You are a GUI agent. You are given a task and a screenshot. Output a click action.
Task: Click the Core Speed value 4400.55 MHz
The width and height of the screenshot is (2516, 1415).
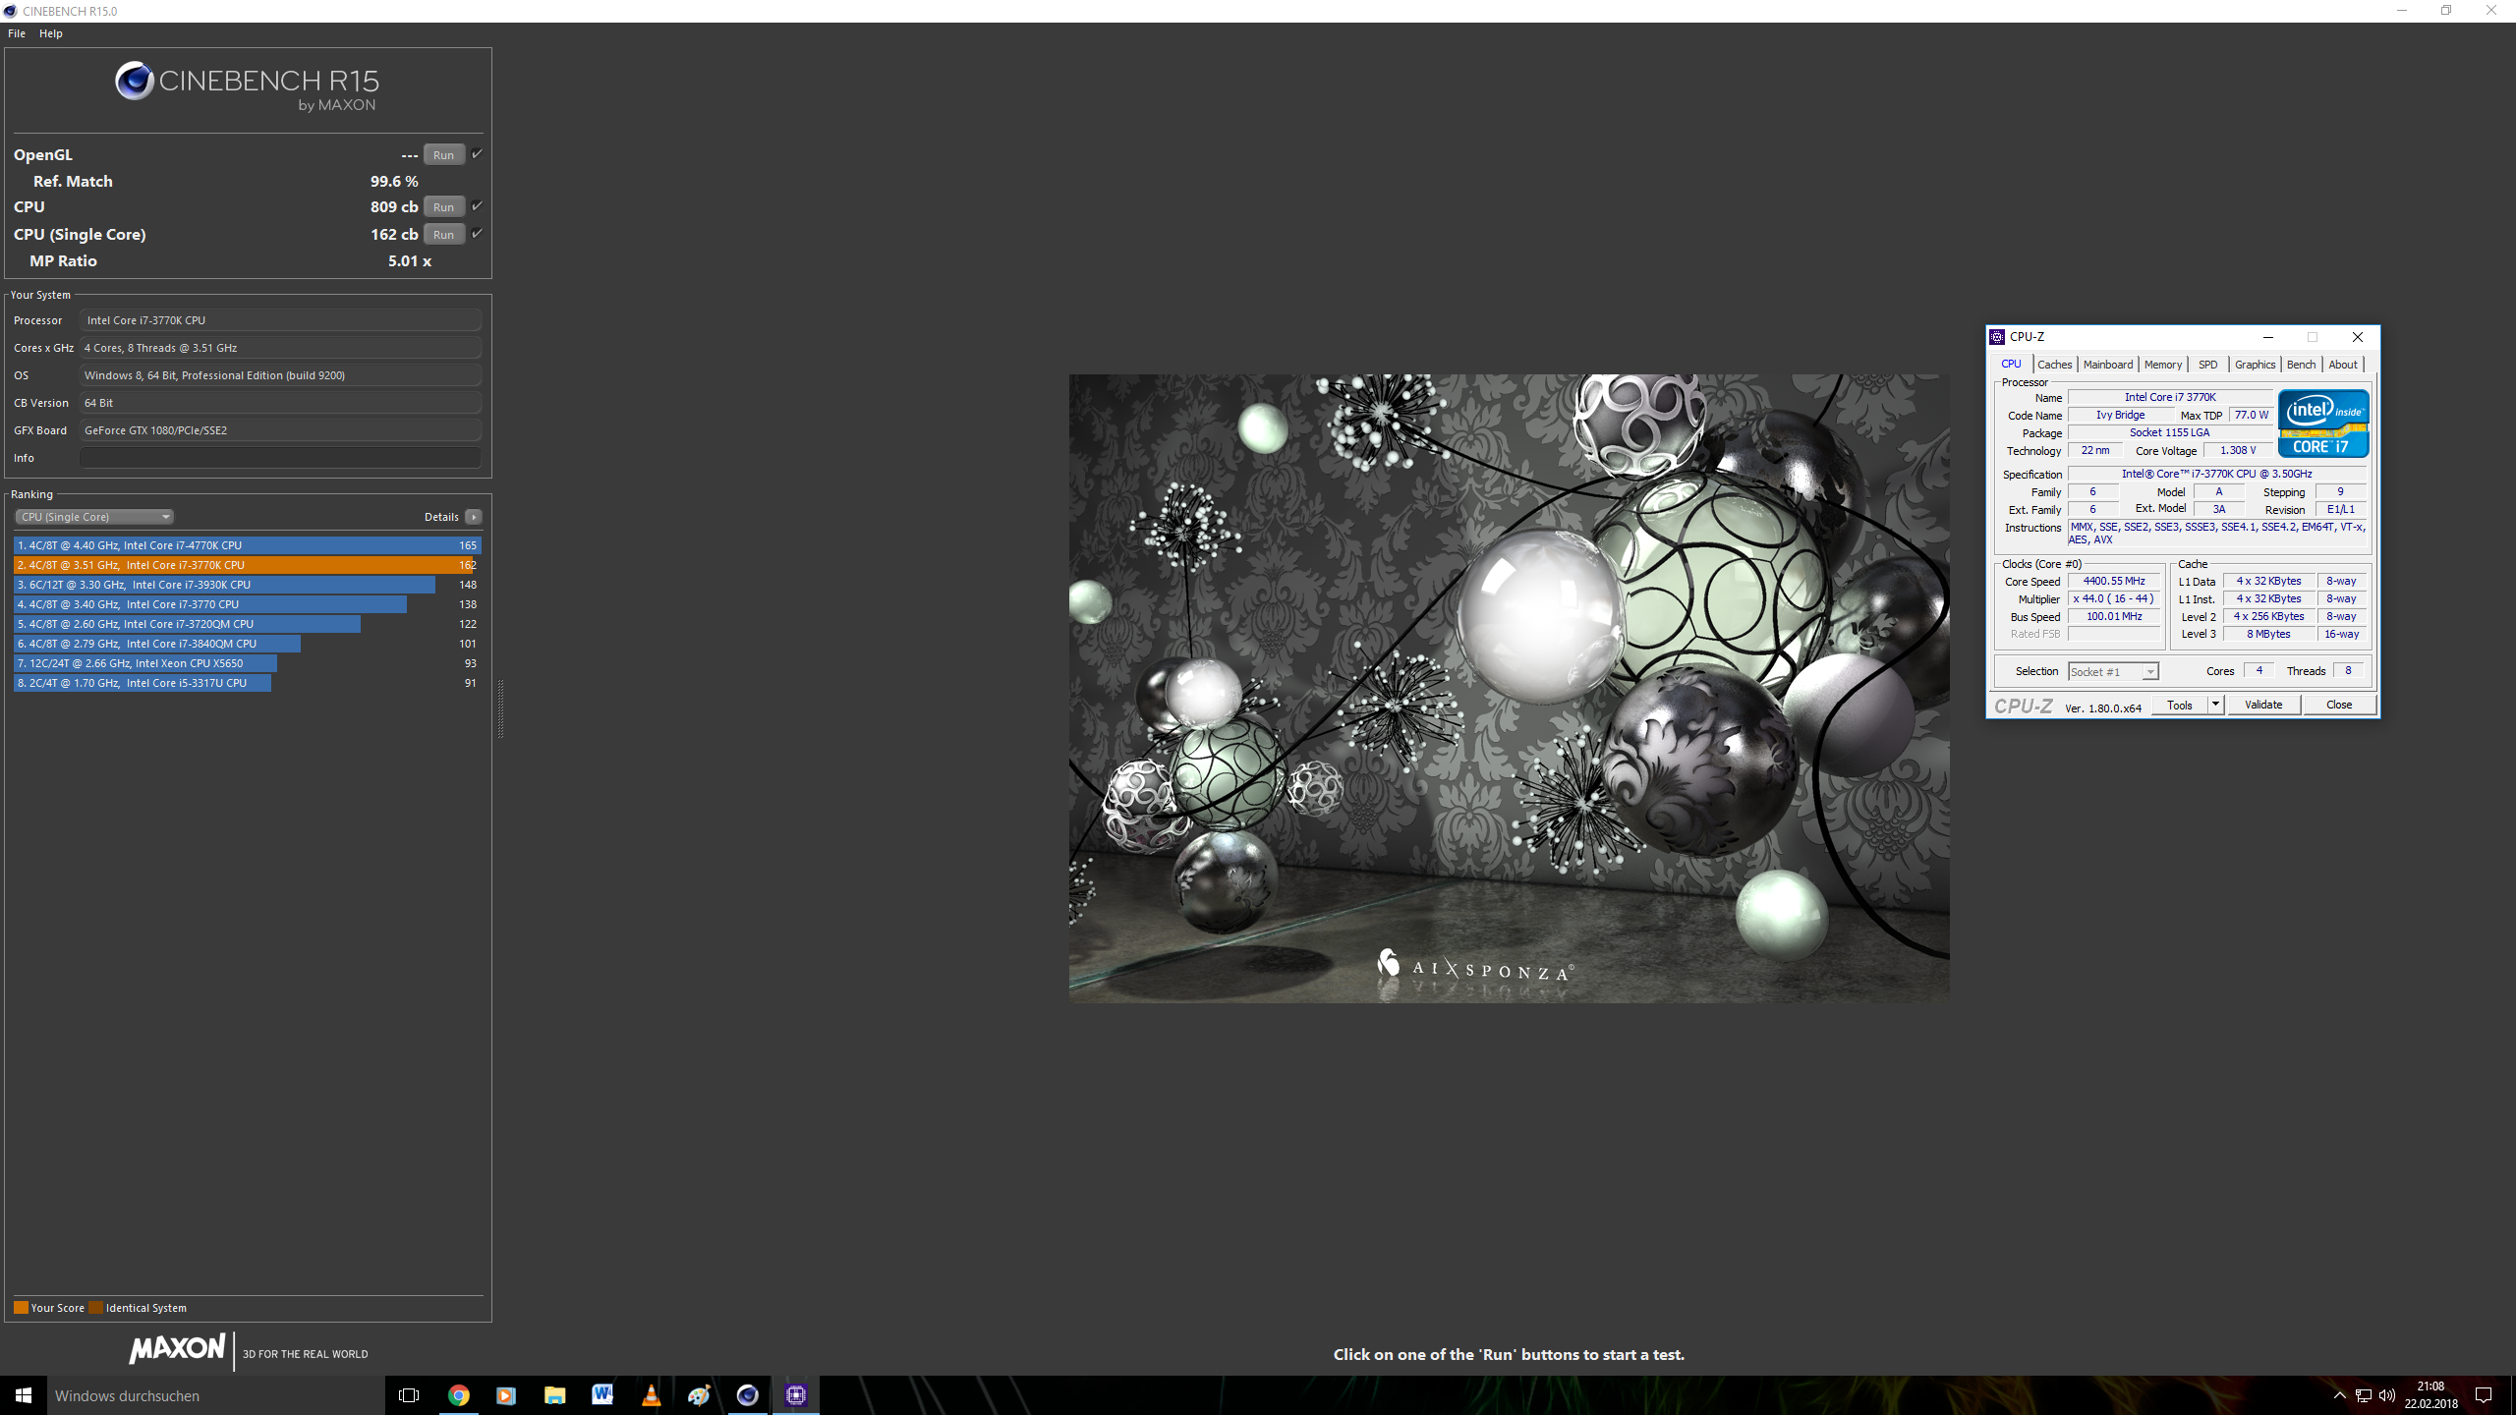pyautogui.click(x=2113, y=581)
